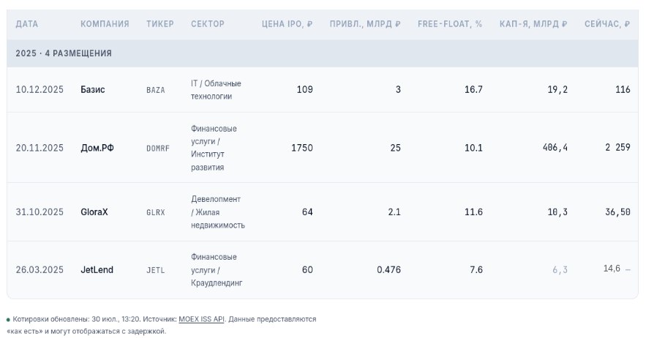Click Дом.РФ free-float value 10.1
This screenshot has width=646, height=338.
coord(473,148)
